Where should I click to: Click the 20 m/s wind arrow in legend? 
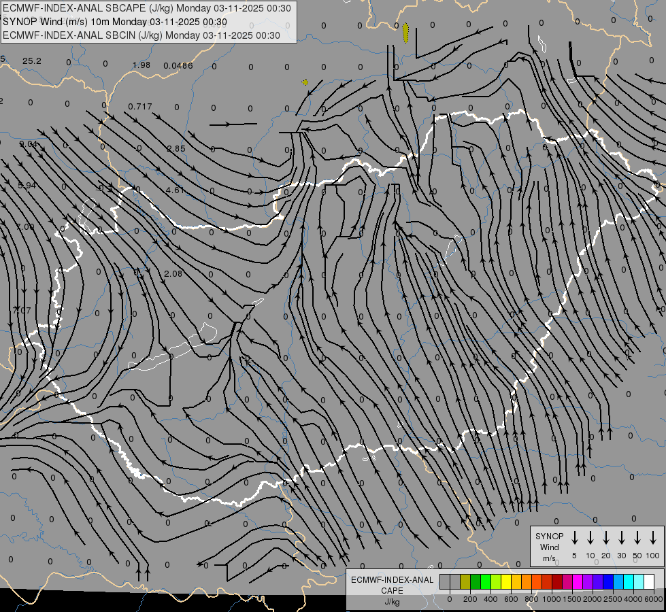(606, 538)
